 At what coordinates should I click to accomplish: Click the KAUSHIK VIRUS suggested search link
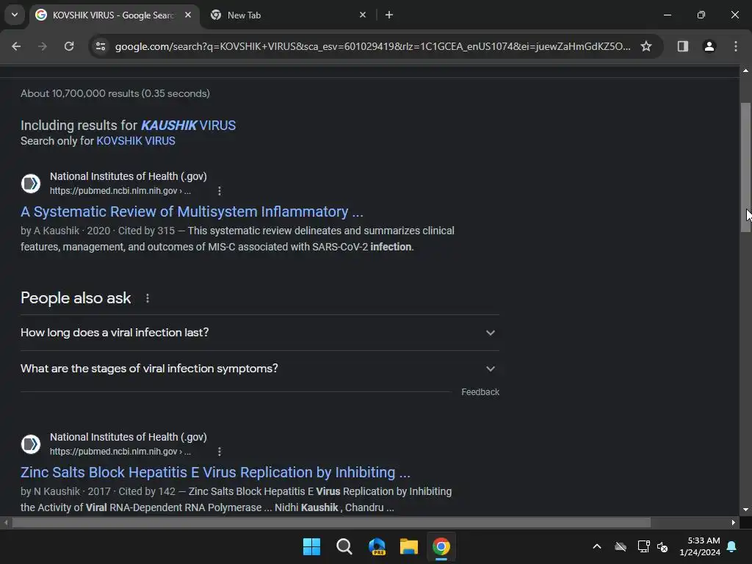pyautogui.click(x=188, y=125)
